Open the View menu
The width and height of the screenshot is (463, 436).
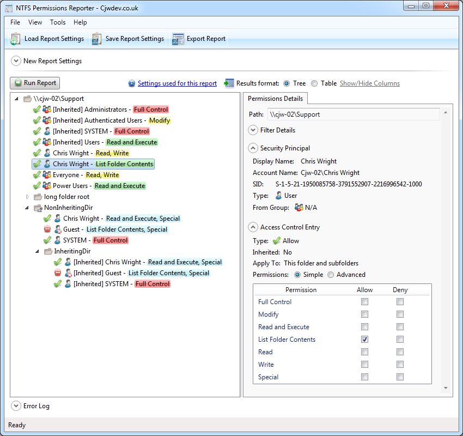(x=35, y=22)
